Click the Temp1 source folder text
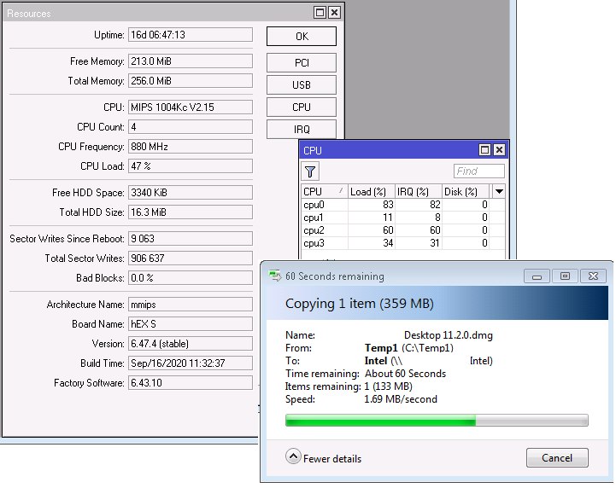 click(x=381, y=348)
